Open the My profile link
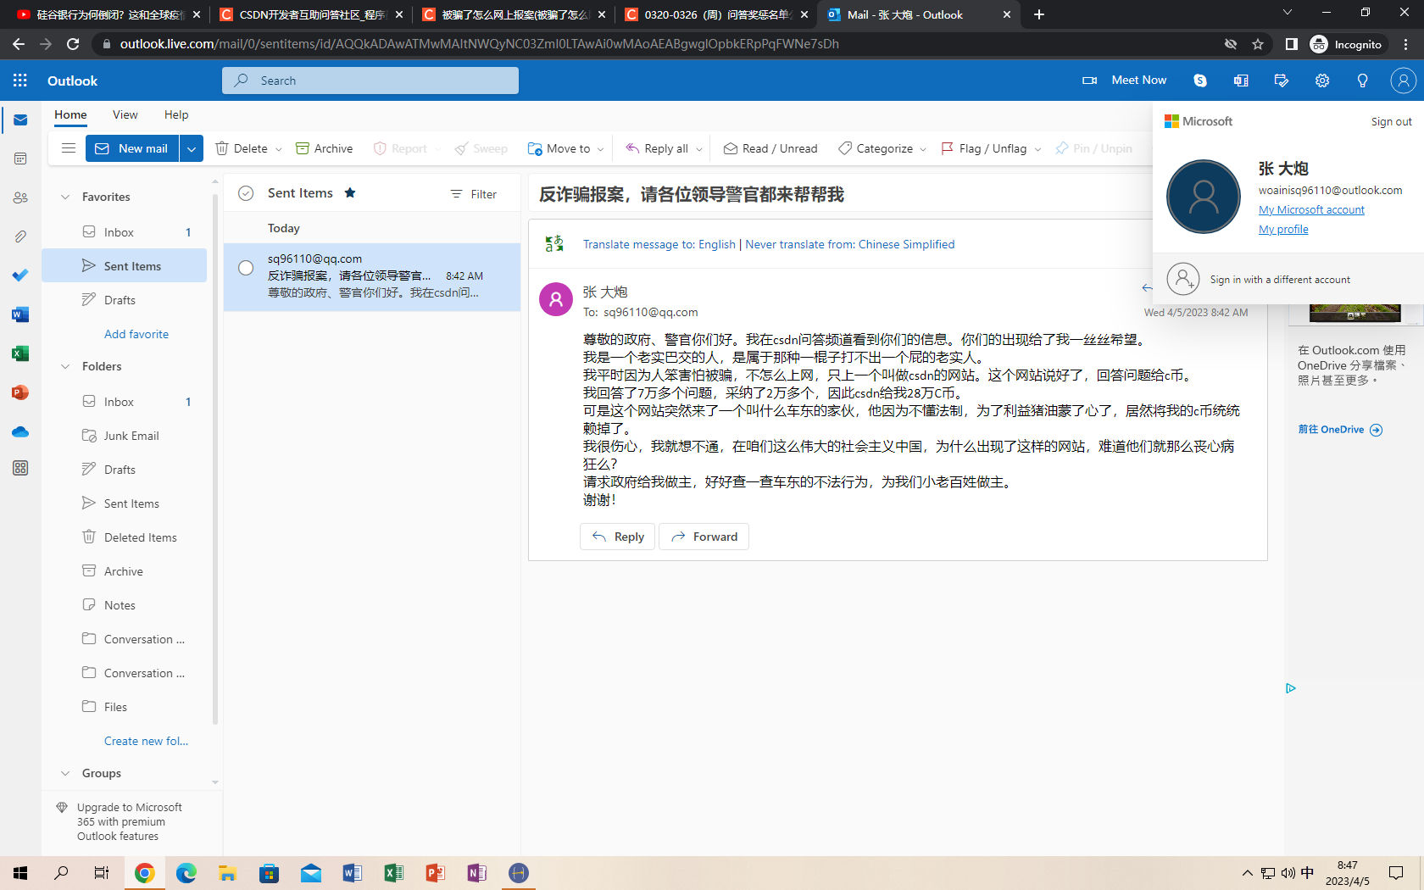The width and height of the screenshot is (1424, 890). click(1283, 229)
